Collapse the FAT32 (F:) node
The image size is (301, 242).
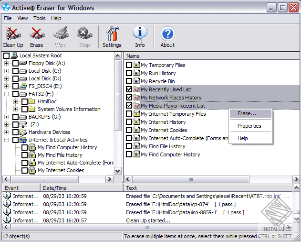pos(6,94)
